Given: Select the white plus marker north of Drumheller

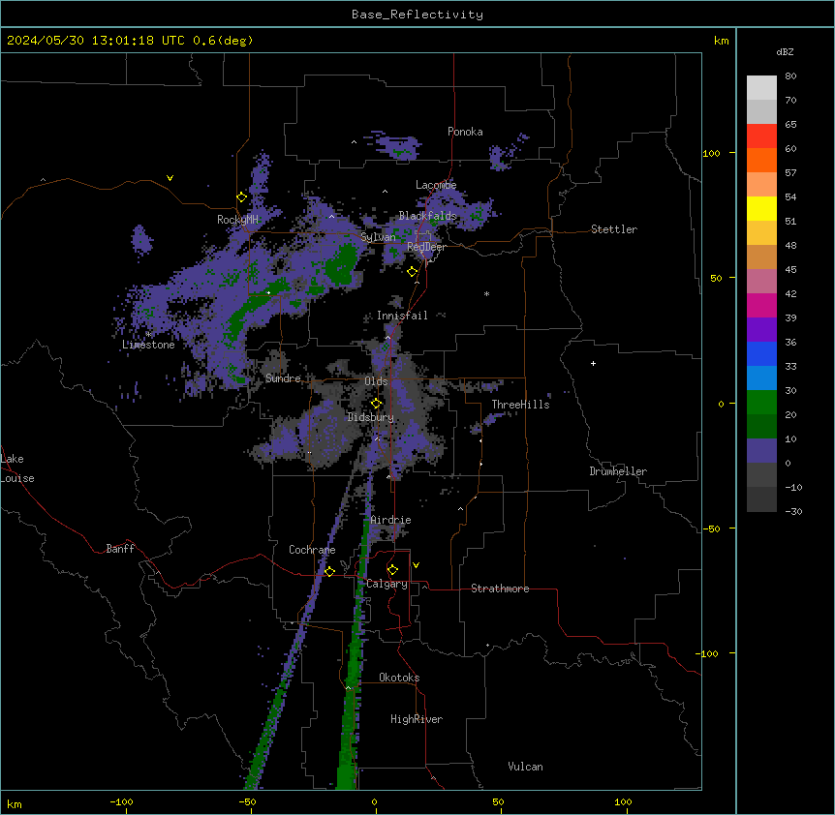Looking at the screenshot, I should [593, 363].
